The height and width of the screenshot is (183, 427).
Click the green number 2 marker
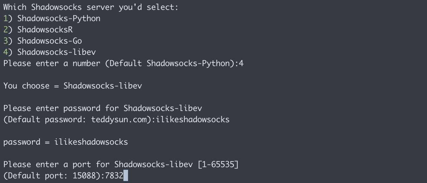pos(6,30)
